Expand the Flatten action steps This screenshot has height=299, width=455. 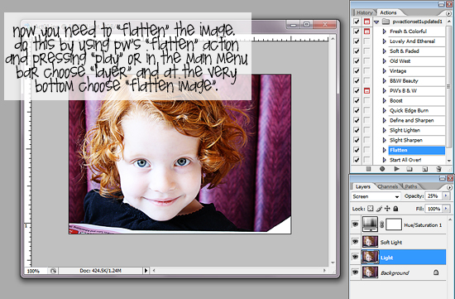(384, 150)
